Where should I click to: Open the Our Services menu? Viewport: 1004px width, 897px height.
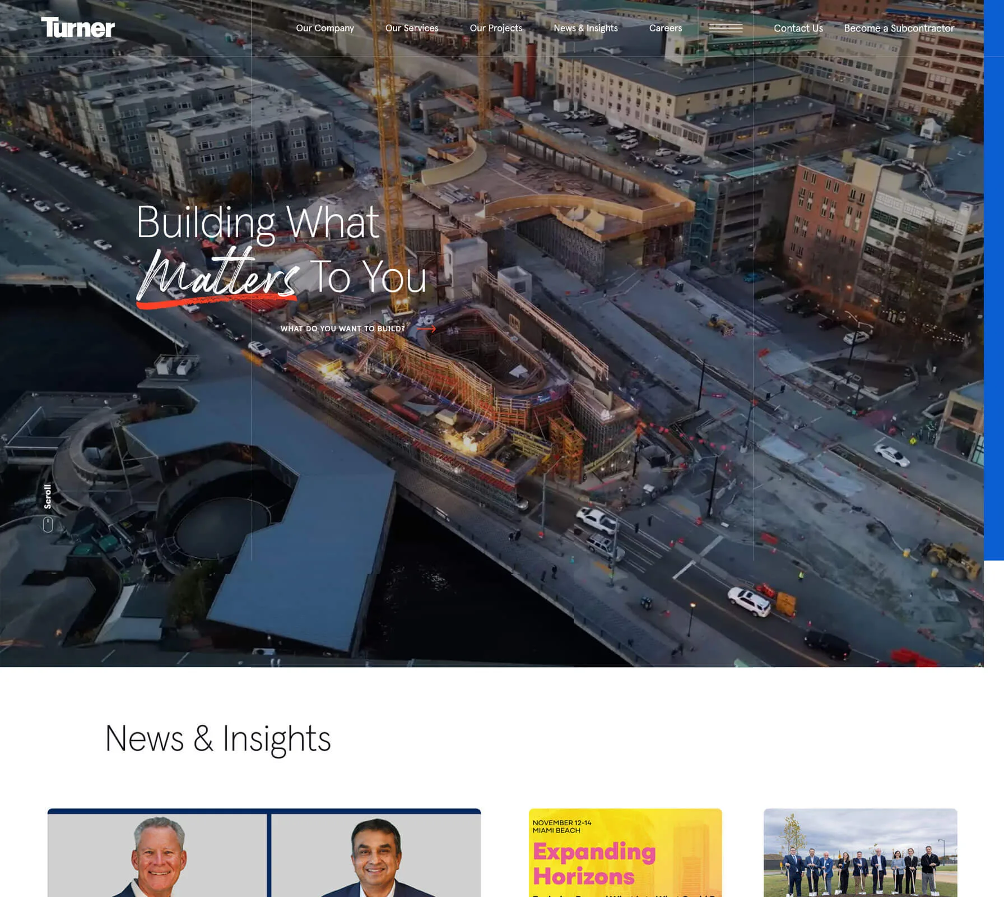click(412, 28)
